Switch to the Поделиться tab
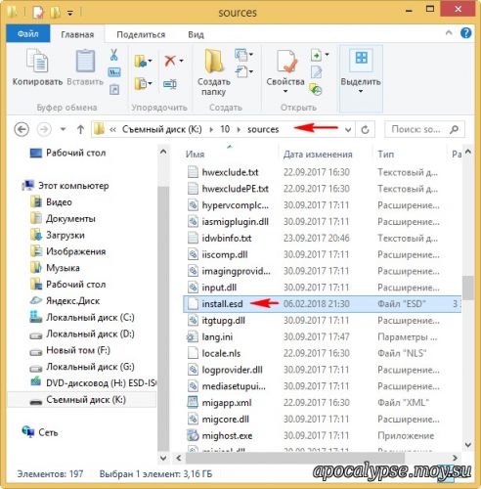The width and height of the screenshot is (481, 489). click(141, 34)
